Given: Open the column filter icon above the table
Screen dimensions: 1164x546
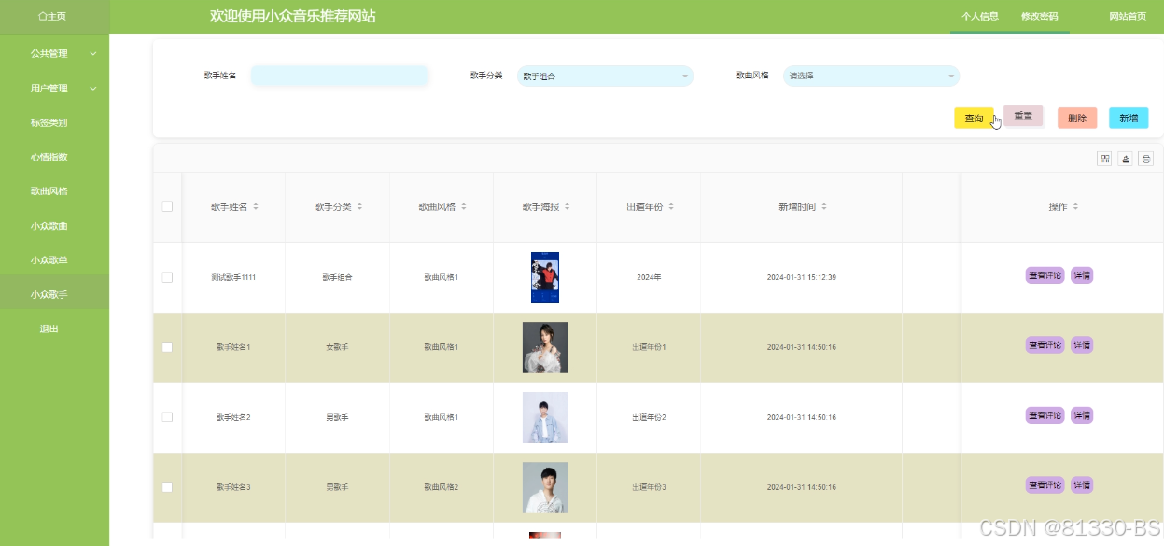Looking at the screenshot, I should 1105,159.
